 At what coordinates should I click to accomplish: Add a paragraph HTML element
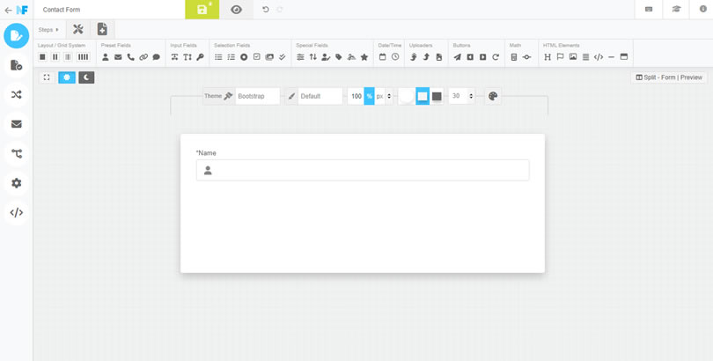[x=585, y=57]
